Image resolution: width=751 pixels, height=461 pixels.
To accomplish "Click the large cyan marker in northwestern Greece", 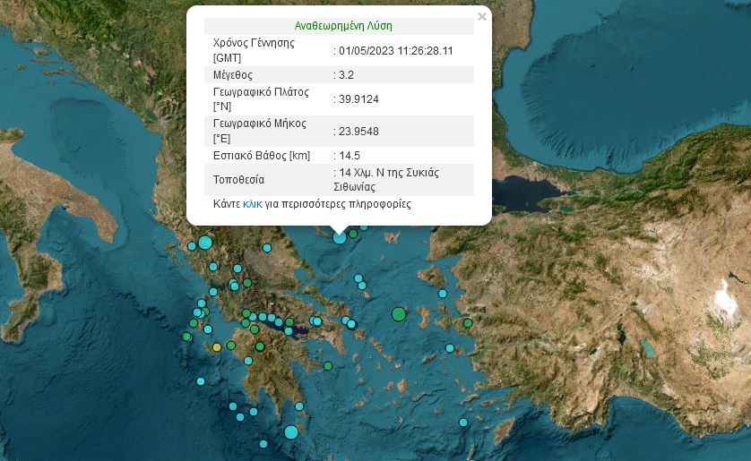I will pyautogui.click(x=205, y=242).
